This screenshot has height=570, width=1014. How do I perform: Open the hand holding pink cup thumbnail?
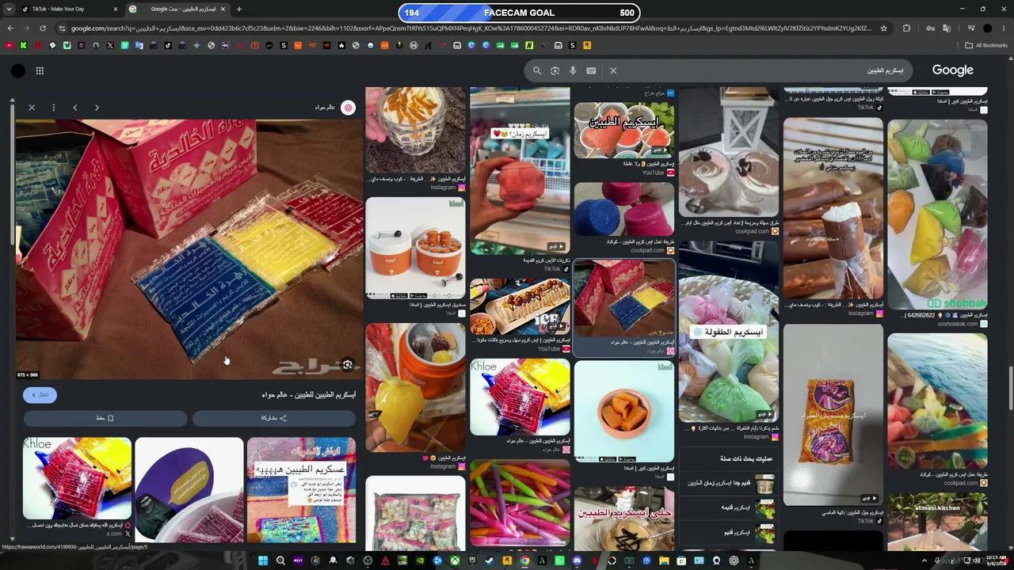pos(520,170)
